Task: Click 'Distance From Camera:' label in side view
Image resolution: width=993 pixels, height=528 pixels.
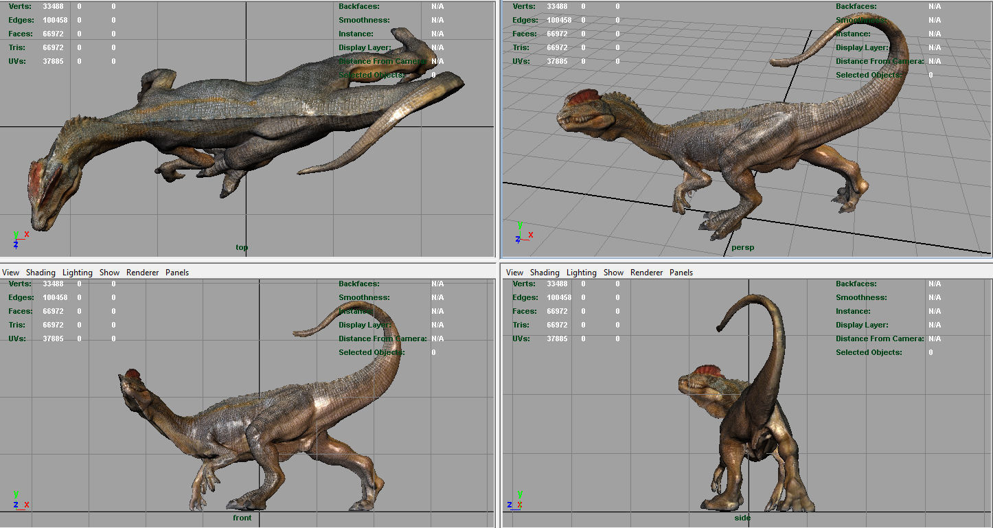Action: [x=880, y=338]
